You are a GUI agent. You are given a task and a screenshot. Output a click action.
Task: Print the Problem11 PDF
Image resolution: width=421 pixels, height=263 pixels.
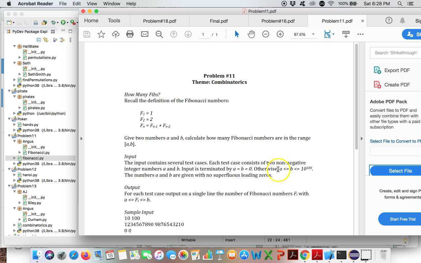[130, 34]
